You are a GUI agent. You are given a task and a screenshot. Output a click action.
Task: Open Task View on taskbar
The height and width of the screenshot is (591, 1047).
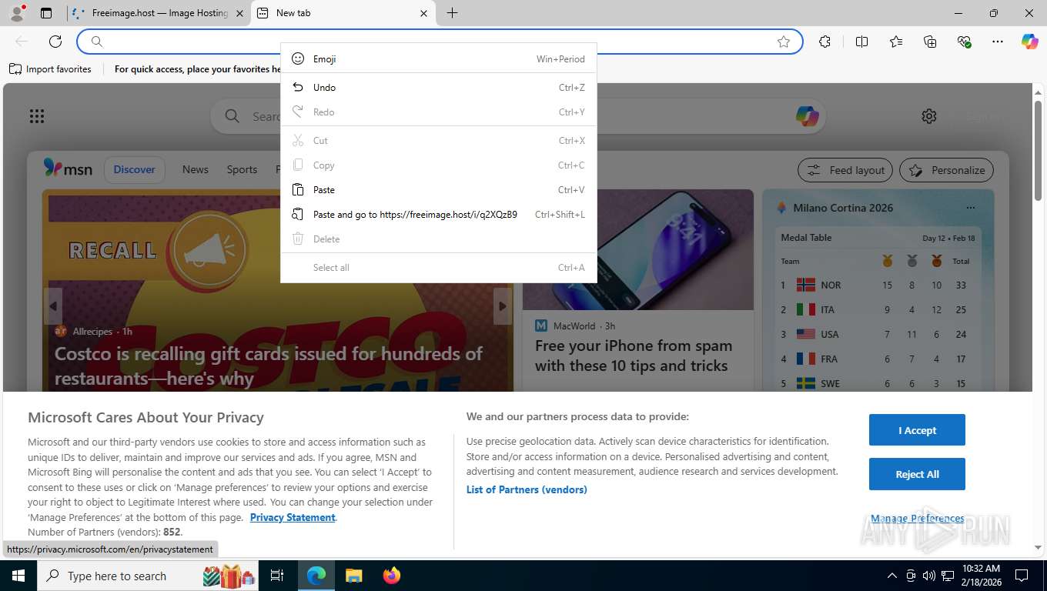[277, 576]
